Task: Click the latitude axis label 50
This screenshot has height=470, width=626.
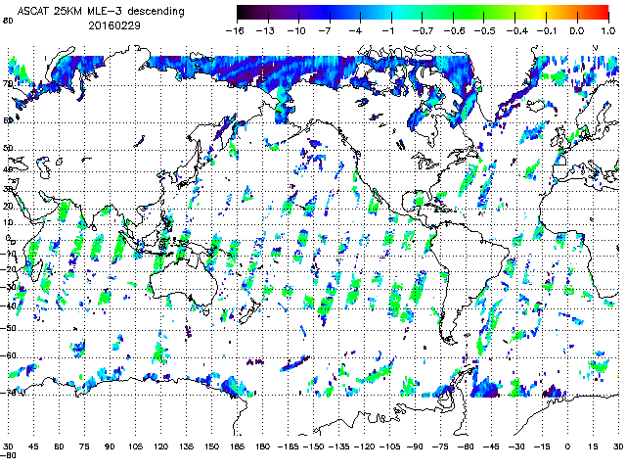Action: [8, 148]
